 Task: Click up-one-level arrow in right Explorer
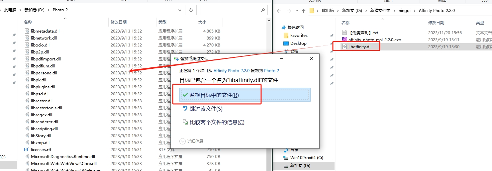click(304, 11)
